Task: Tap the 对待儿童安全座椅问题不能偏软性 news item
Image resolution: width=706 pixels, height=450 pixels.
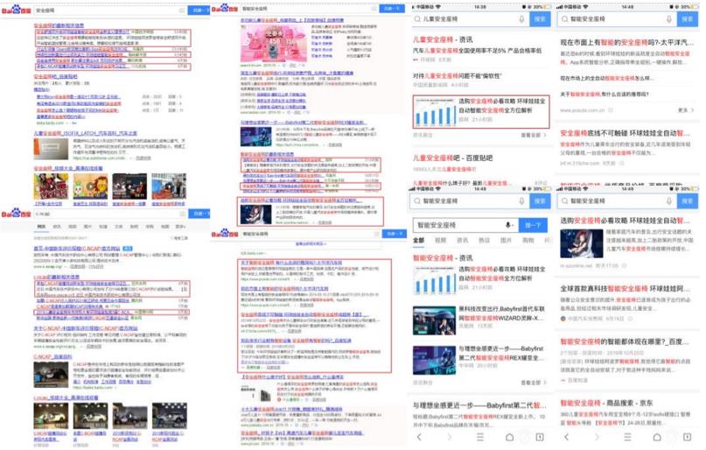Action: point(457,75)
